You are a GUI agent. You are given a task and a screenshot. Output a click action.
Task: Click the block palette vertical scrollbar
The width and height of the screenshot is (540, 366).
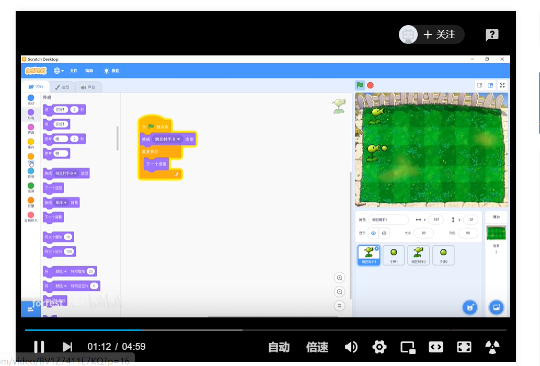pyautogui.click(x=118, y=139)
